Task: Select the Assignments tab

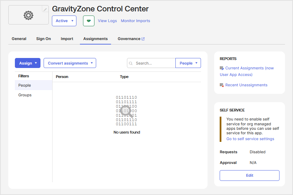Action: (x=95, y=39)
